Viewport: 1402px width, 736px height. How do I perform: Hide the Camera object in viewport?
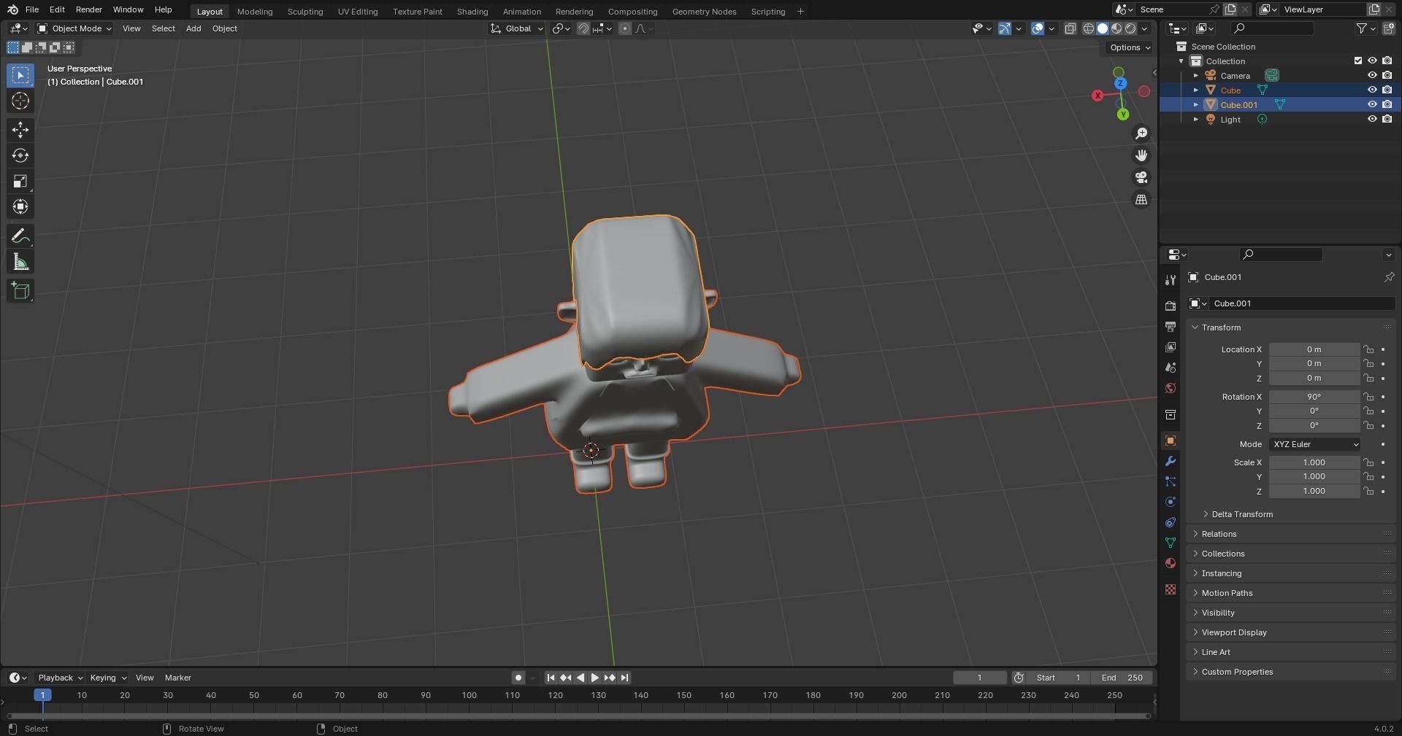coord(1372,75)
